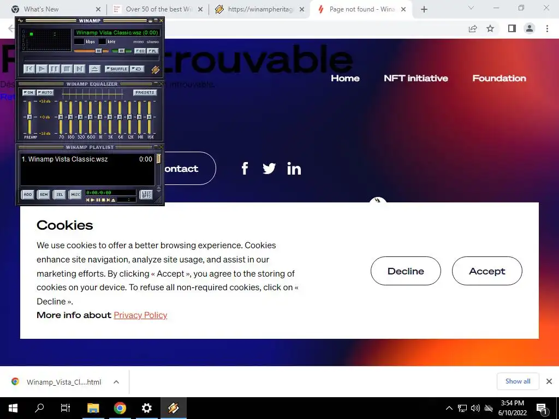Decline cookies

coord(406,271)
